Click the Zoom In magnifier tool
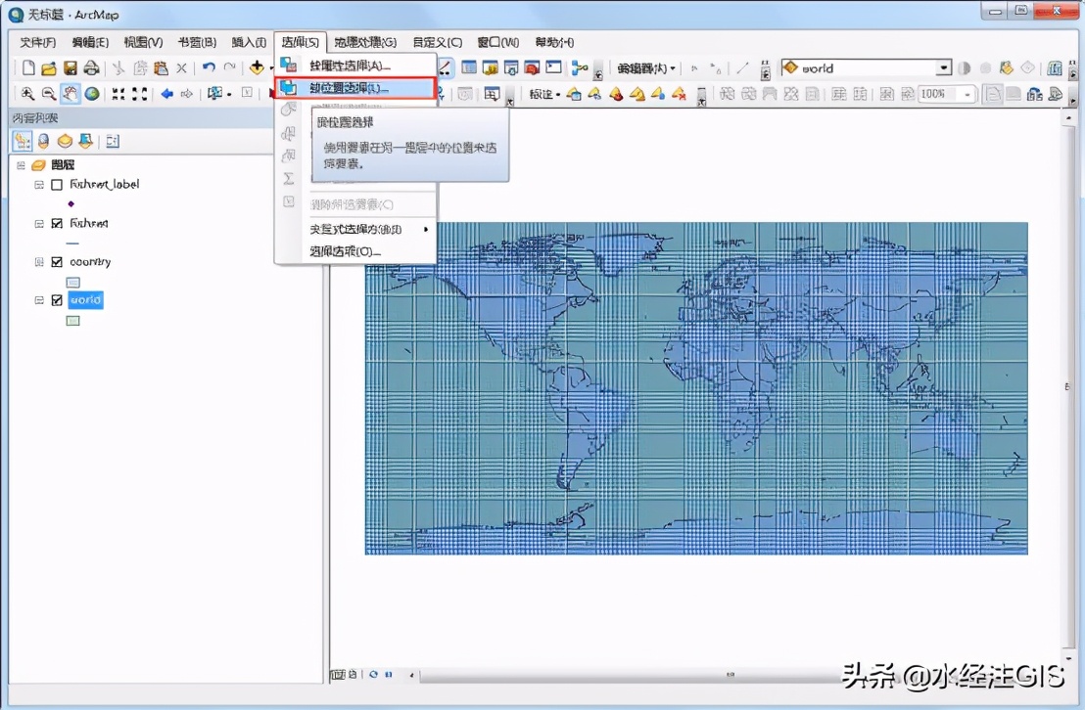Viewport: 1085px width, 710px height. coord(27,94)
